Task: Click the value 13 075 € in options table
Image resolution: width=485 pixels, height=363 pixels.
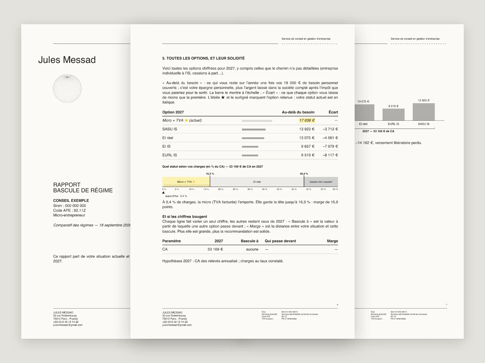Action: click(307, 138)
